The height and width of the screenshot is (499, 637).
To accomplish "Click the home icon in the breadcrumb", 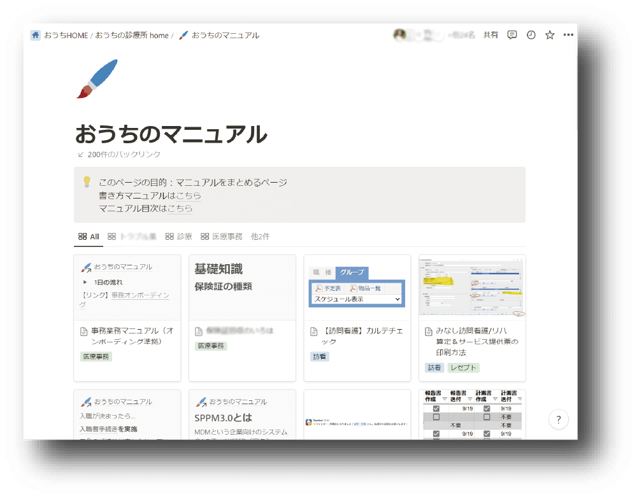I will pos(35,35).
